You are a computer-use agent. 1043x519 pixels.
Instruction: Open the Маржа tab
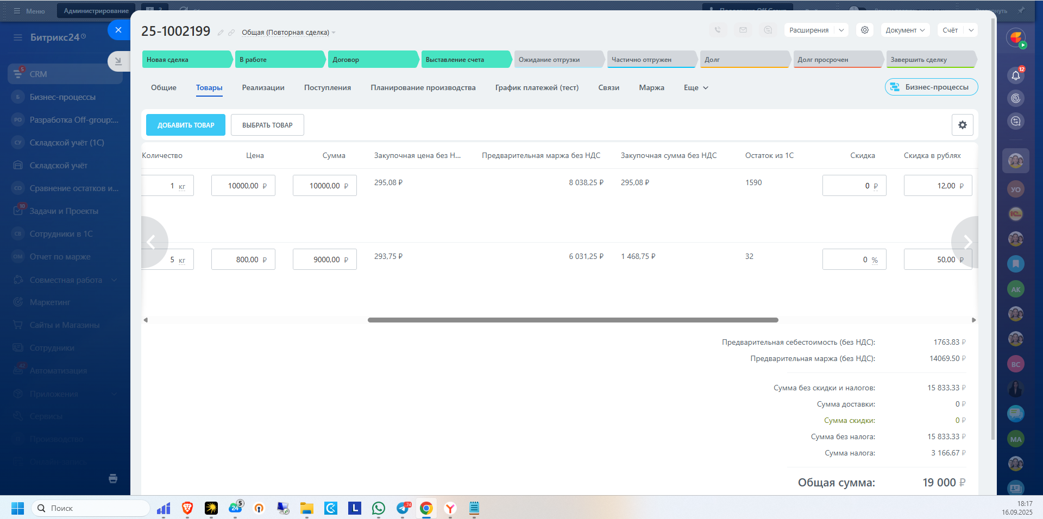coord(651,87)
